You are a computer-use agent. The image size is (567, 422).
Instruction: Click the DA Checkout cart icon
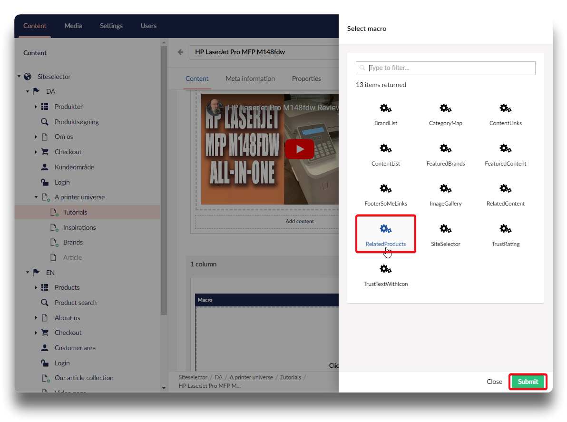pyautogui.click(x=45, y=152)
